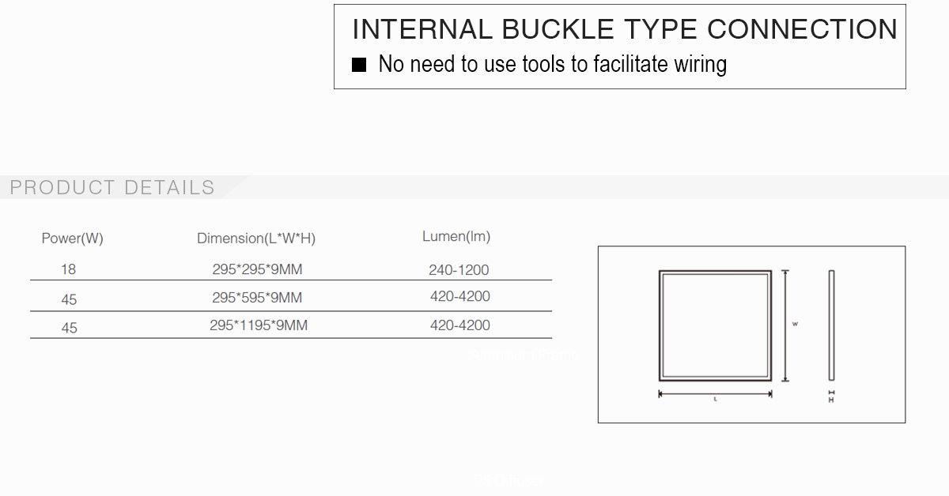Screen dimensions: 949x496
Task: Click the PRODUCT DETAILS section header
Action: point(112,187)
